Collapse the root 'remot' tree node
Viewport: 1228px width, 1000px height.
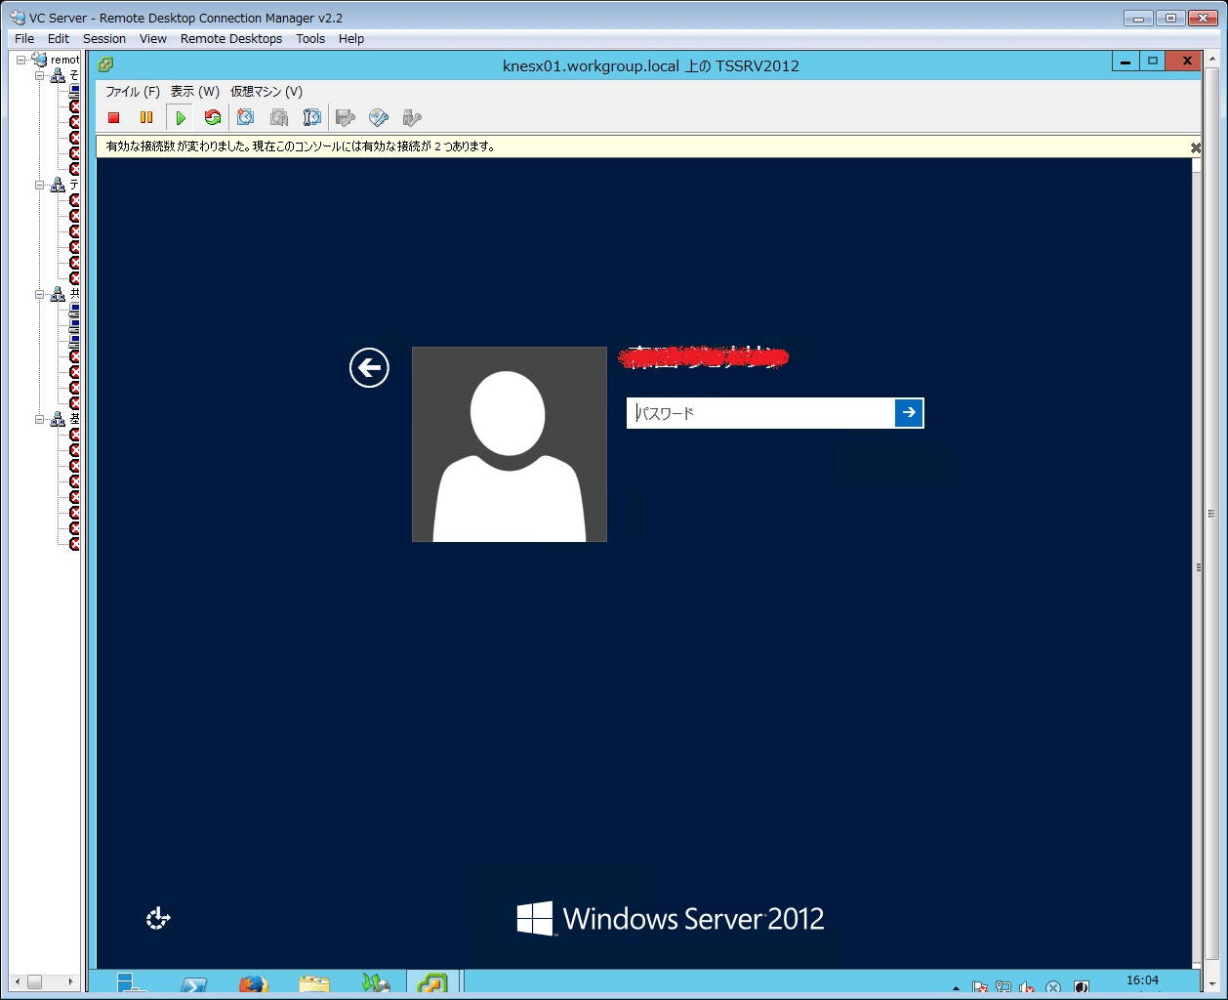pyautogui.click(x=21, y=60)
